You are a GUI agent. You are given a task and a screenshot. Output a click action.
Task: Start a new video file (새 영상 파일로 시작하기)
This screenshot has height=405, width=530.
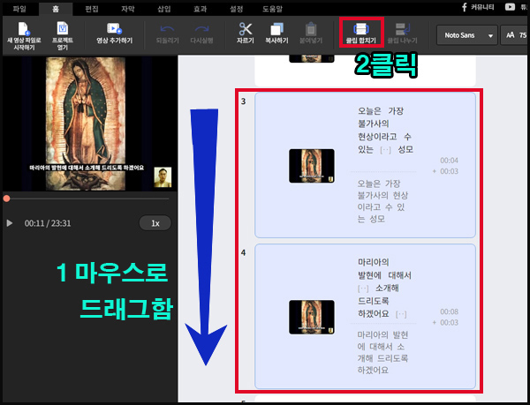pos(24,35)
